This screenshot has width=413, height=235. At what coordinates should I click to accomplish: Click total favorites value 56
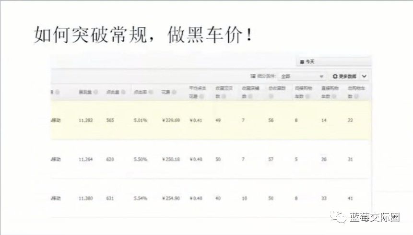[x=271, y=120]
